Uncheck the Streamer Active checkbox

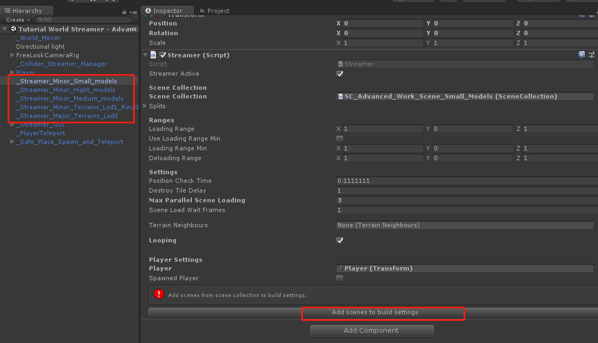pos(340,74)
